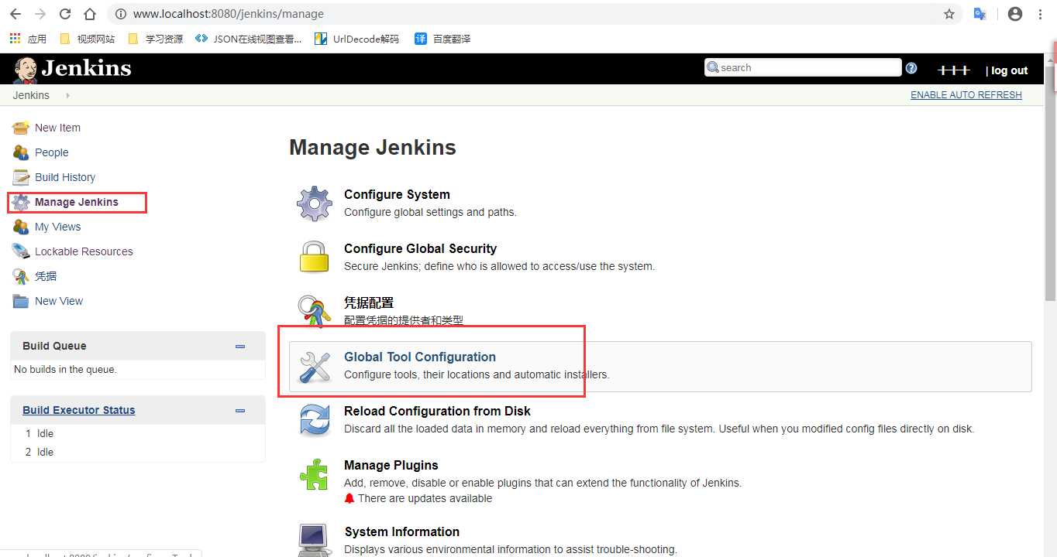The height and width of the screenshot is (557, 1057).
Task: Open the New Item sidebar link
Action: pyautogui.click(x=57, y=128)
